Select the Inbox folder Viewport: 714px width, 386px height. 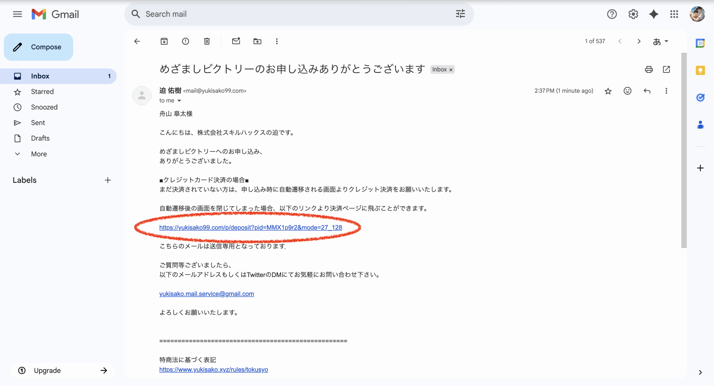point(58,76)
